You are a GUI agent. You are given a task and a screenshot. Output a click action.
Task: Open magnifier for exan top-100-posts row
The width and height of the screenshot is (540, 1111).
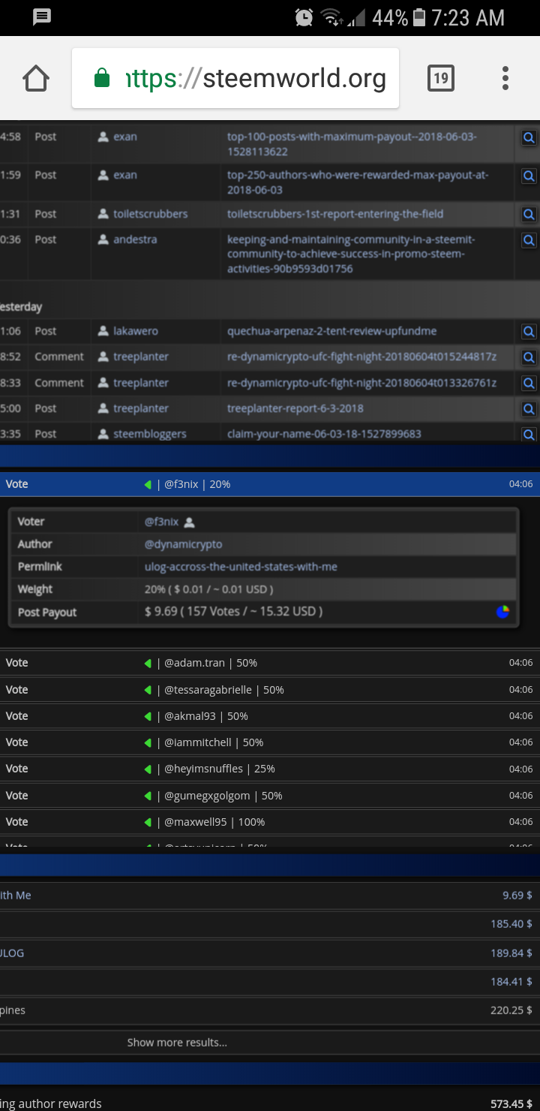point(529,137)
